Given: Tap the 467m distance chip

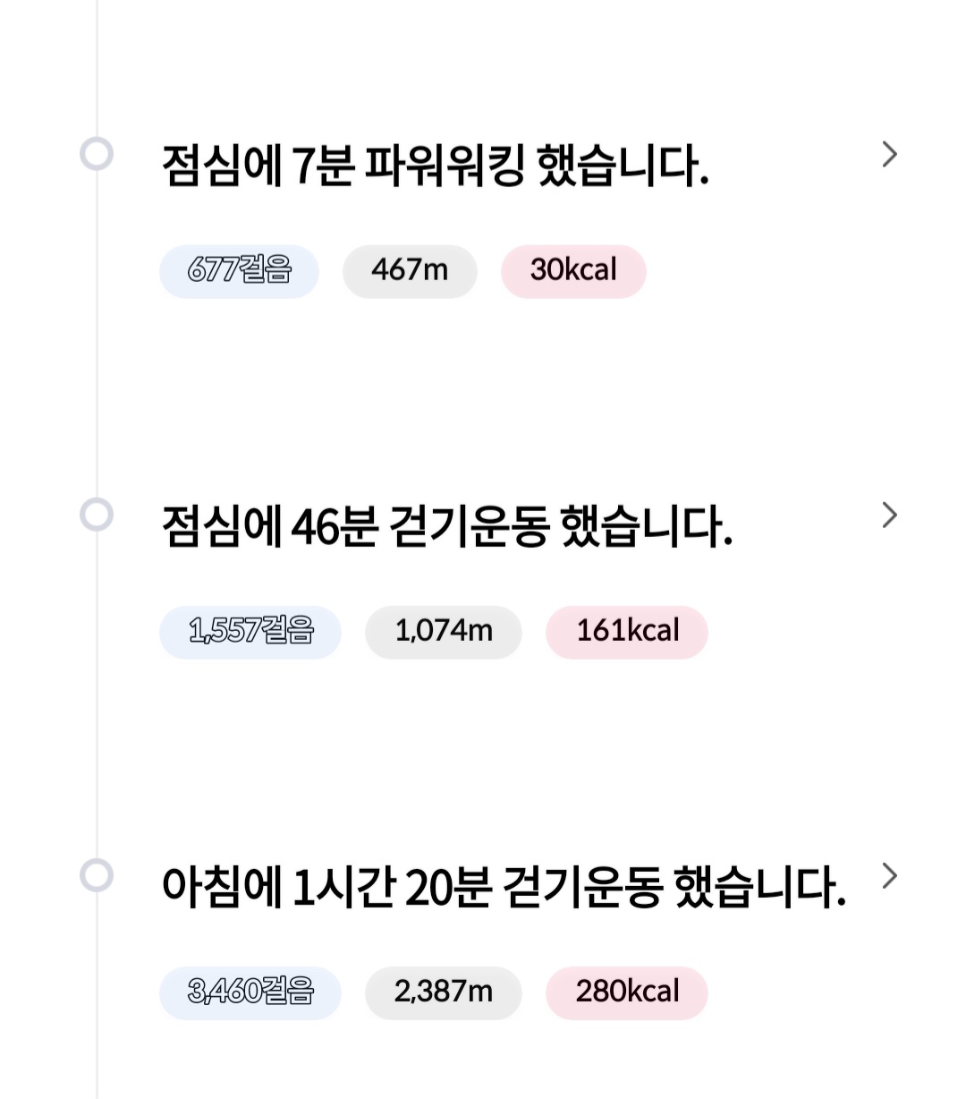Looking at the screenshot, I should click(410, 270).
